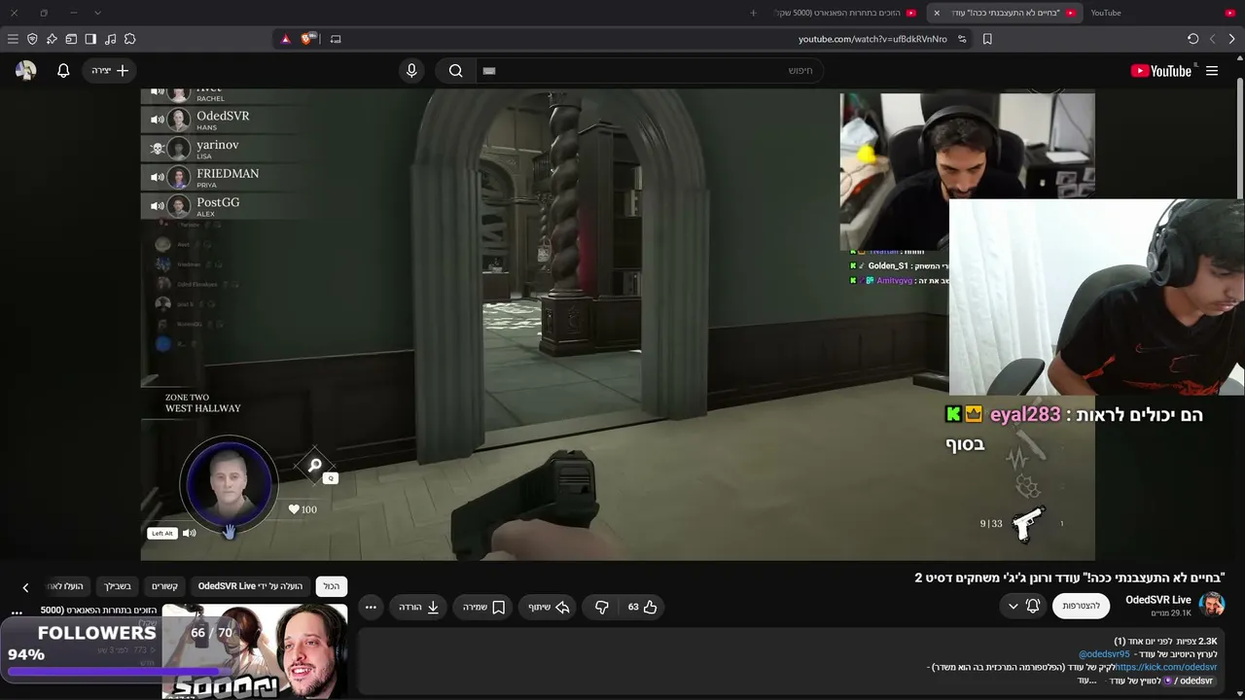Toggle the browser sidebar panel
Image resolution: width=1245 pixels, height=700 pixels.
[90, 39]
